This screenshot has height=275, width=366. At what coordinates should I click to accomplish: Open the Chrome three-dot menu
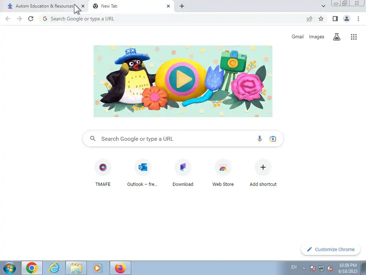[358, 19]
